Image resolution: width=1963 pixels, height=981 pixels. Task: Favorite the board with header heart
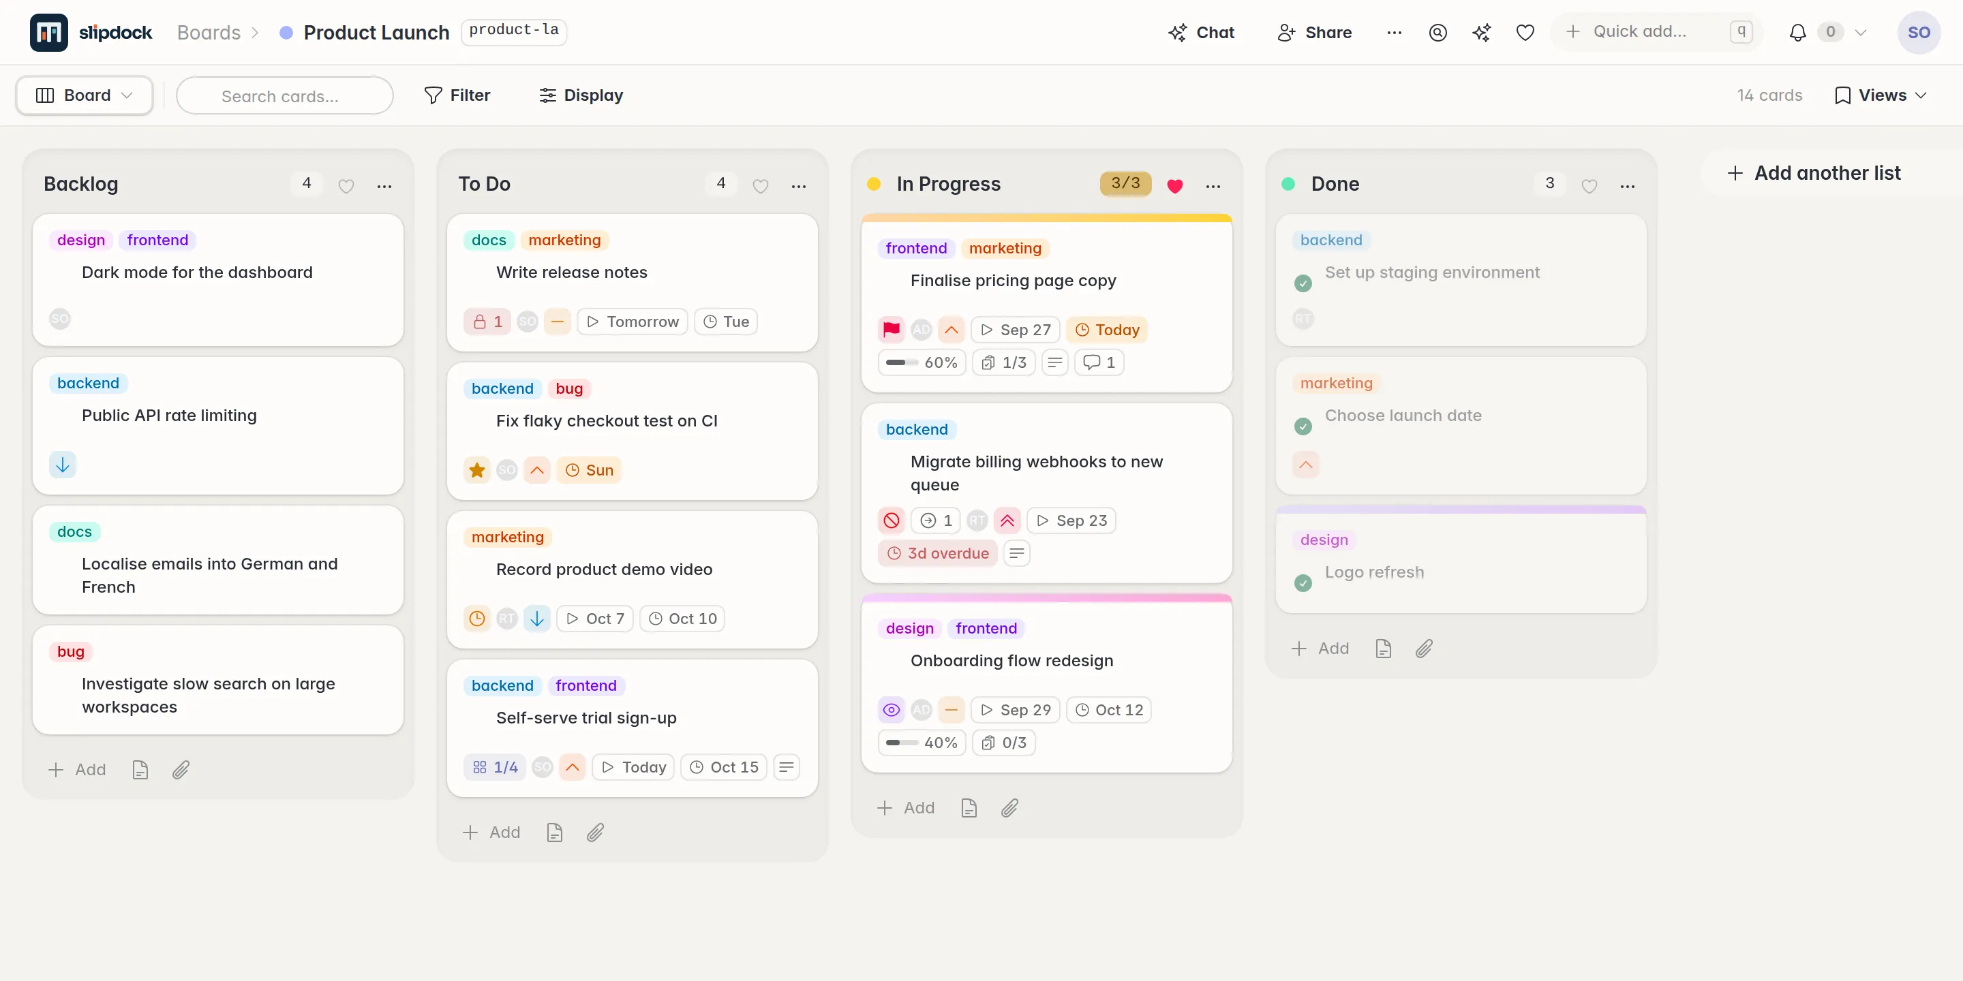(1525, 33)
